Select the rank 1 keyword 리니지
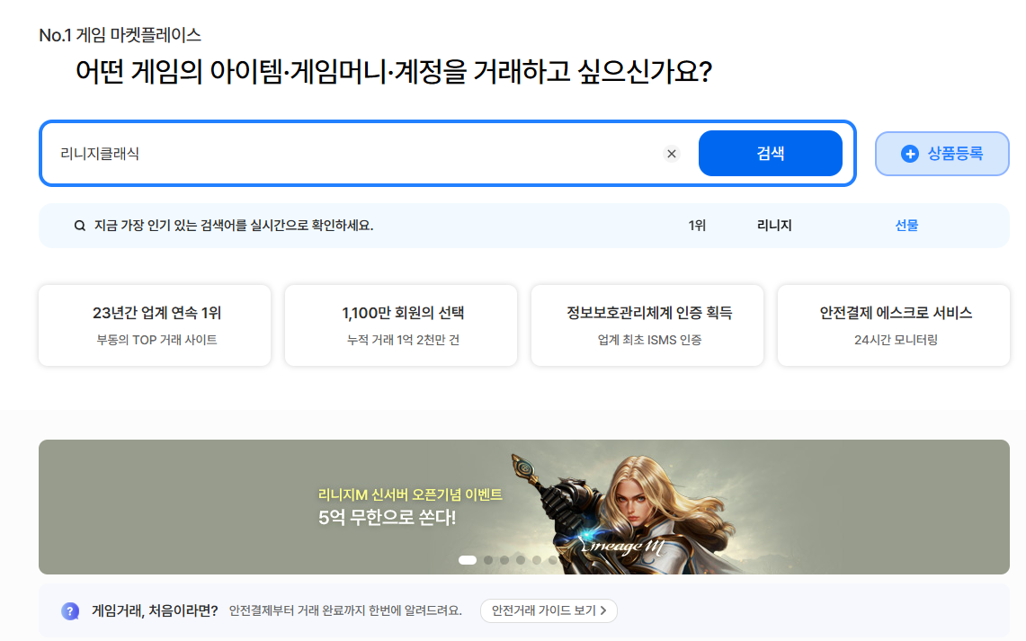1026x641 pixels. (x=774, y=226)
